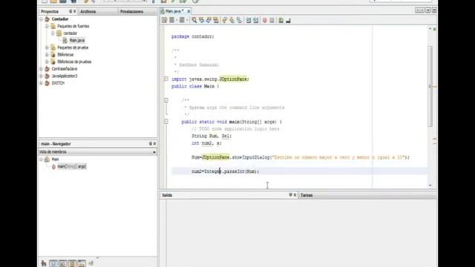Toggle sort order button in Navegador

pos(91,263)
